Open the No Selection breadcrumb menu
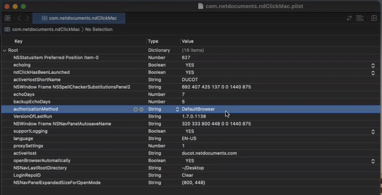The image size is (382, 195). (99, 29)
